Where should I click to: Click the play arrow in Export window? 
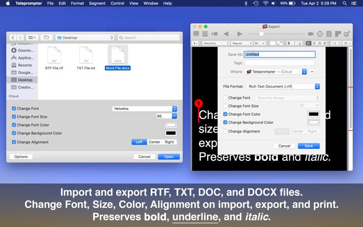coord(240,34)
